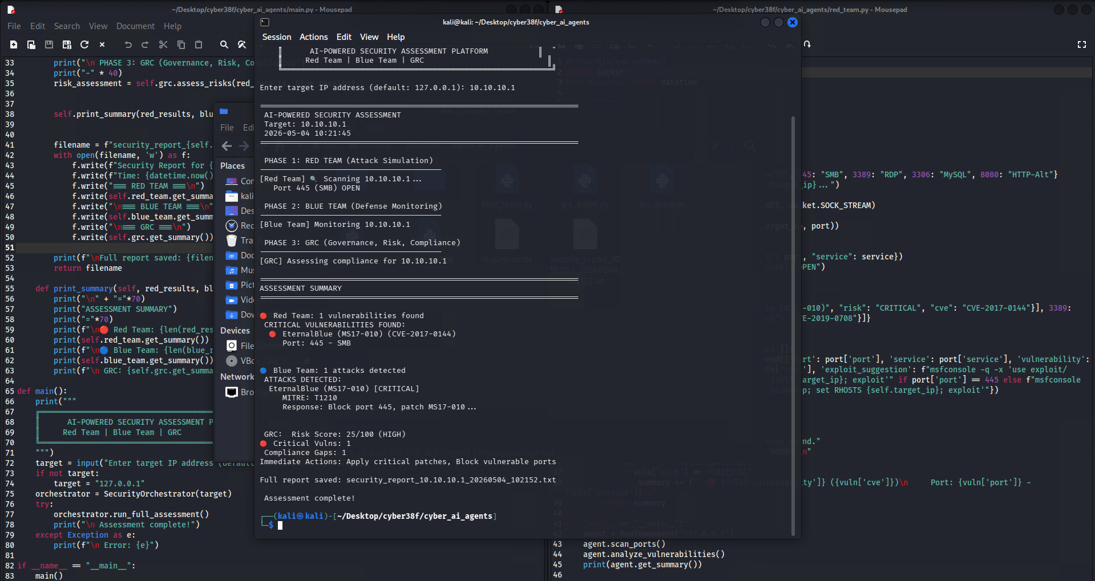1095x581 pixels.
Task: Click the terminal vertical scrollbar
Action: point(793,325)
